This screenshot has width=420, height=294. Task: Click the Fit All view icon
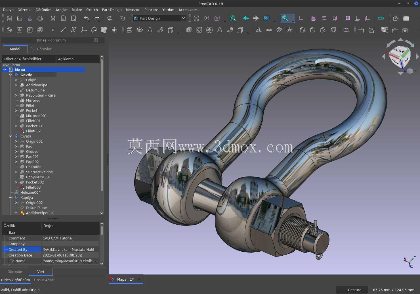coord(196,18)
